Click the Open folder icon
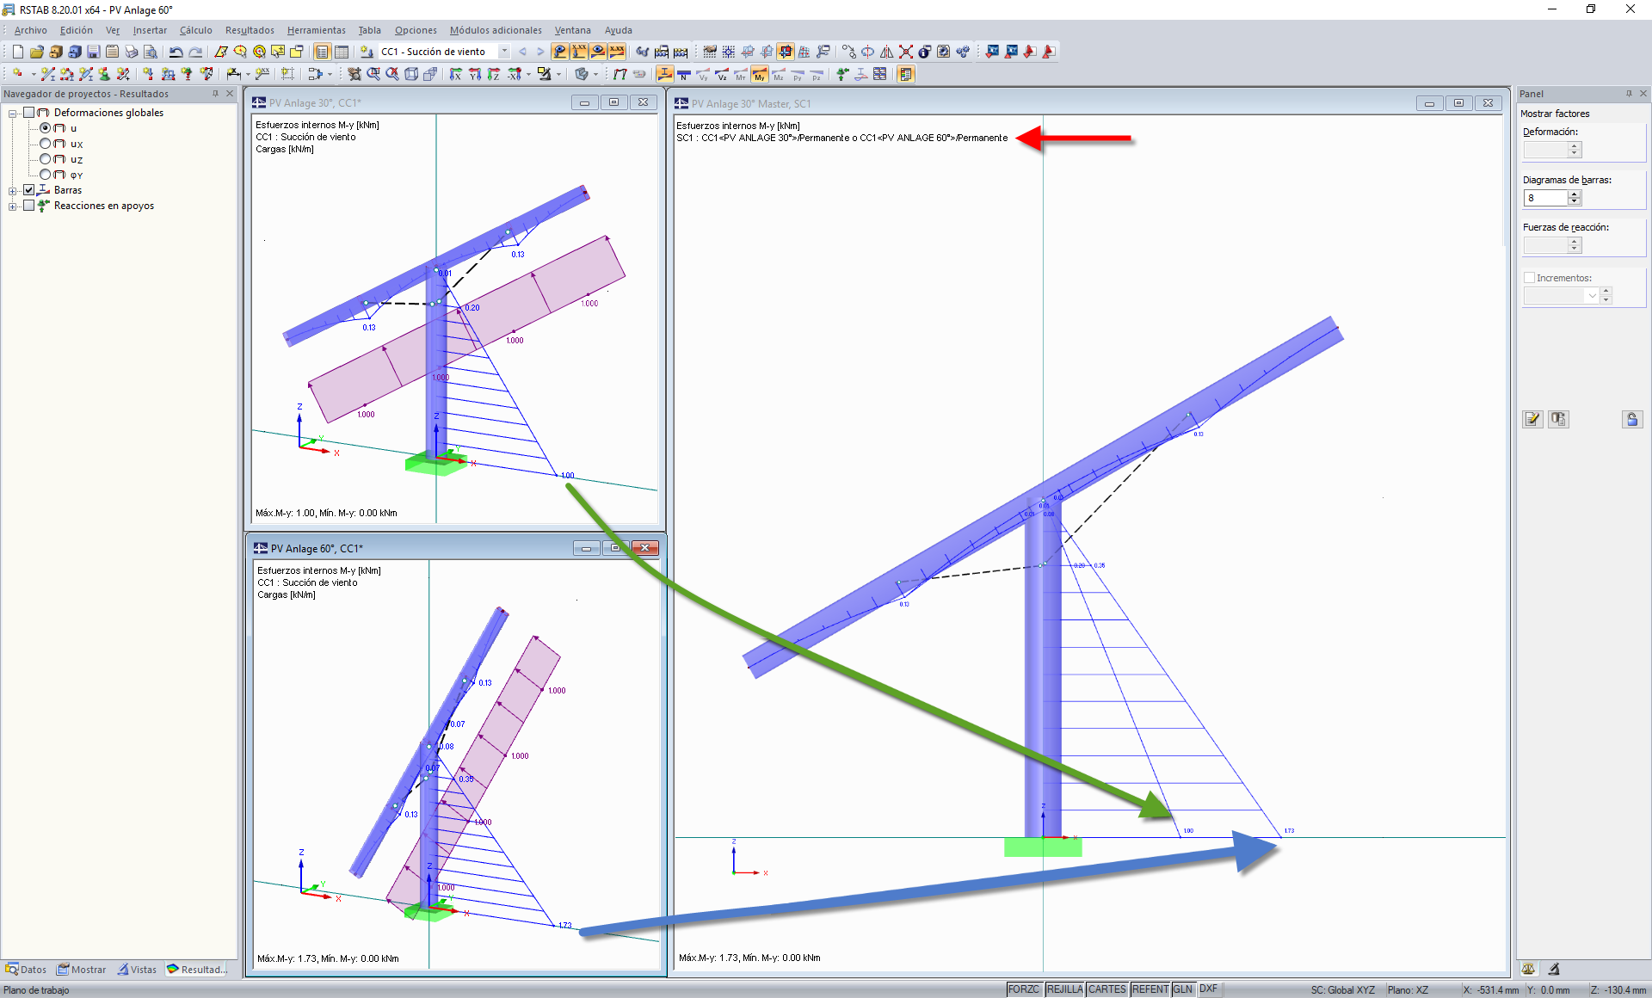The width and height of the screenshot is (1652, 998). [36, 52]
